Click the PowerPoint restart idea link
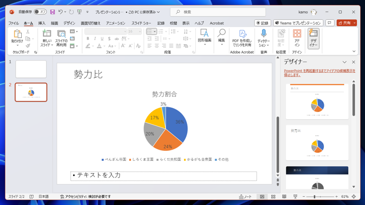The height and width of the screenshot is (205, 365). pyautogui.click(x=319, y=73)
